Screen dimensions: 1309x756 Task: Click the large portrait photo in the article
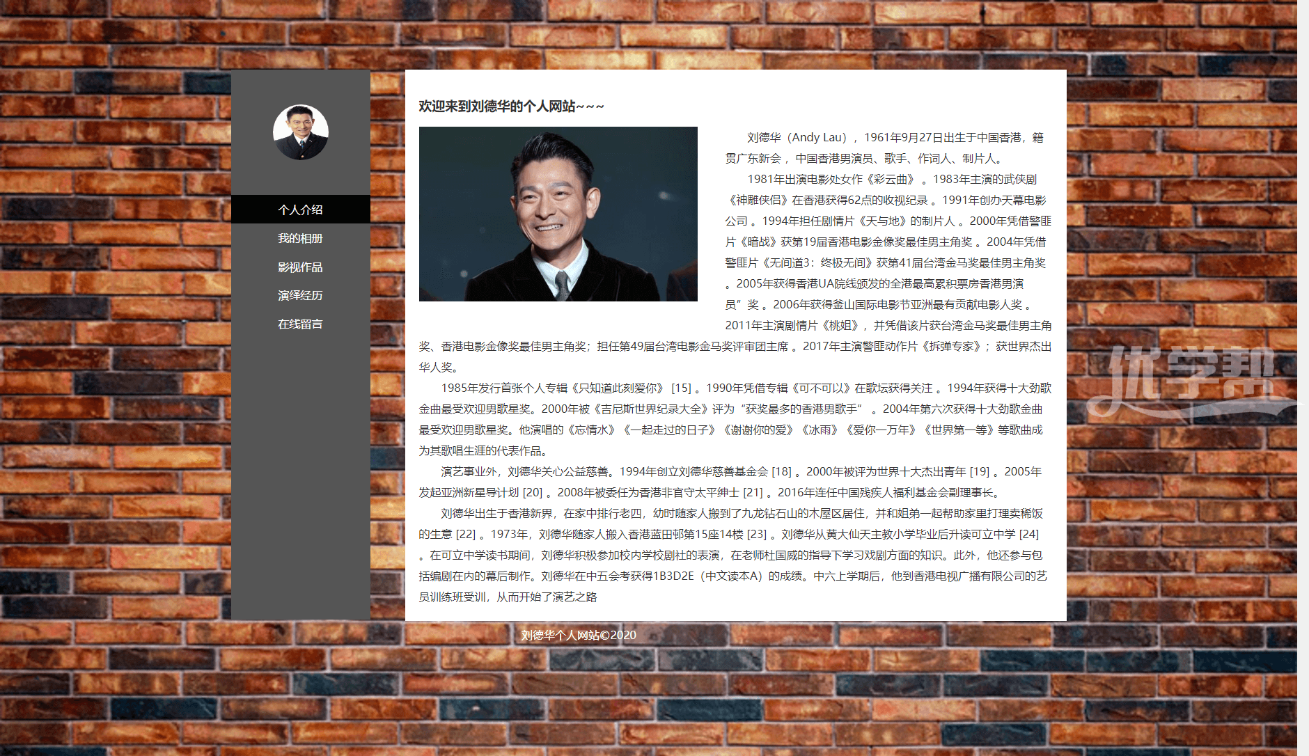click(x=558, y=214)
